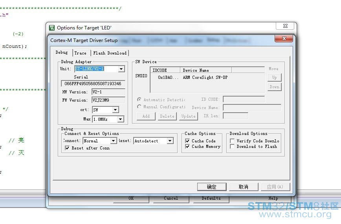Image resolution: width=341 pixels, height=224 pixels.
Task: Click the IDCODE column header
Action: 165,70
